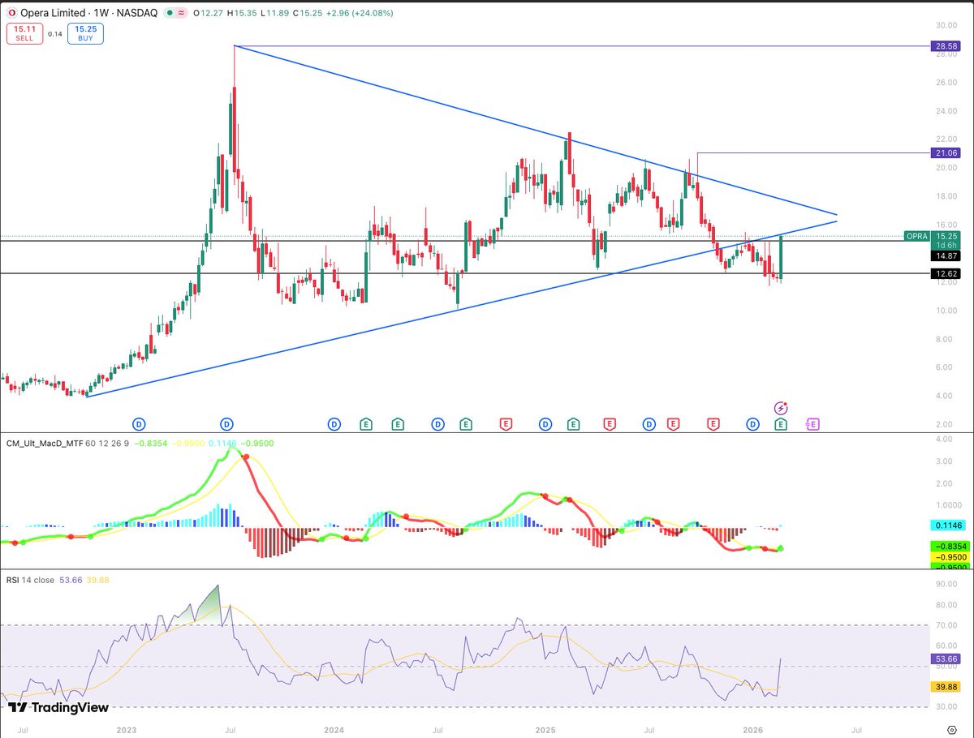
Task: Open the lightning bolt latest-updates icon
Action: point(781,407)
